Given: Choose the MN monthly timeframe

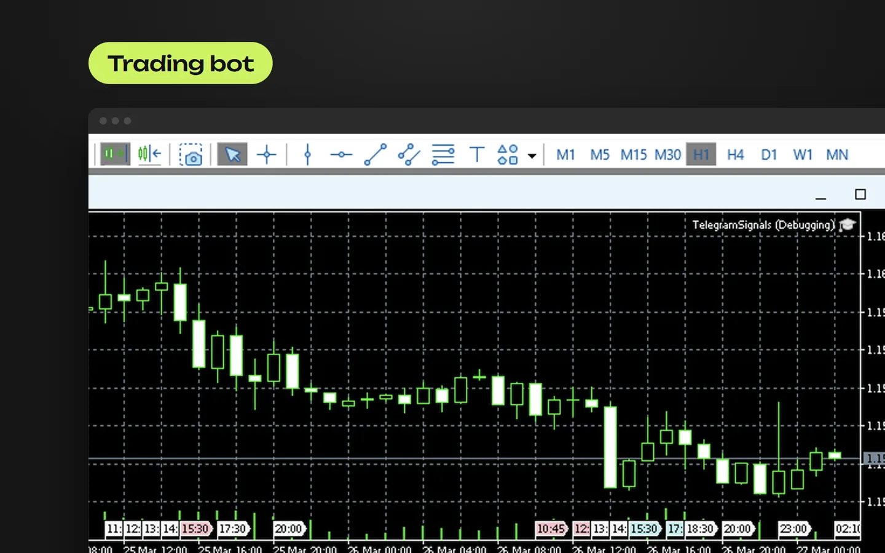Looking at the screenshot, I should 837,155.
